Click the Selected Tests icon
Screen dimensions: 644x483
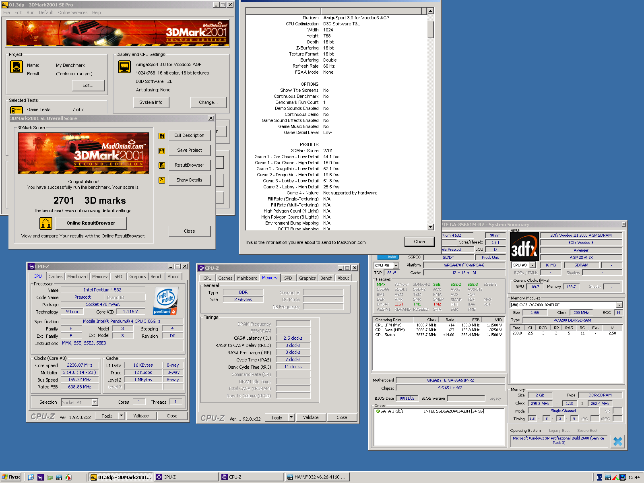[x=17, y=110]
